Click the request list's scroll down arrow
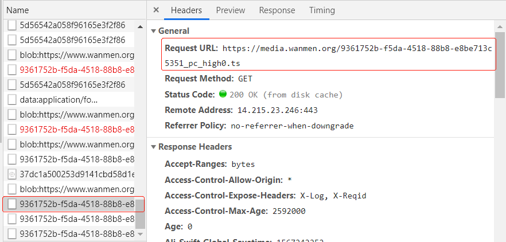The height and width of the screenshot is (242, 506). click(x=140, y=234)
